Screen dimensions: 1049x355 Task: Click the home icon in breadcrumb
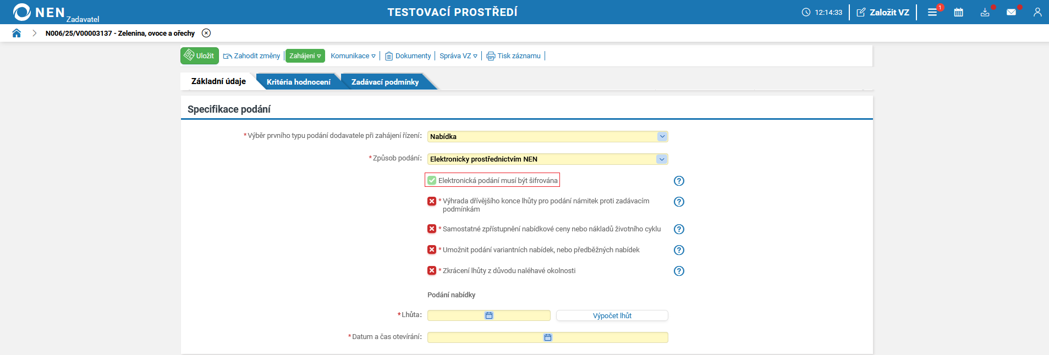click(17, 33)
